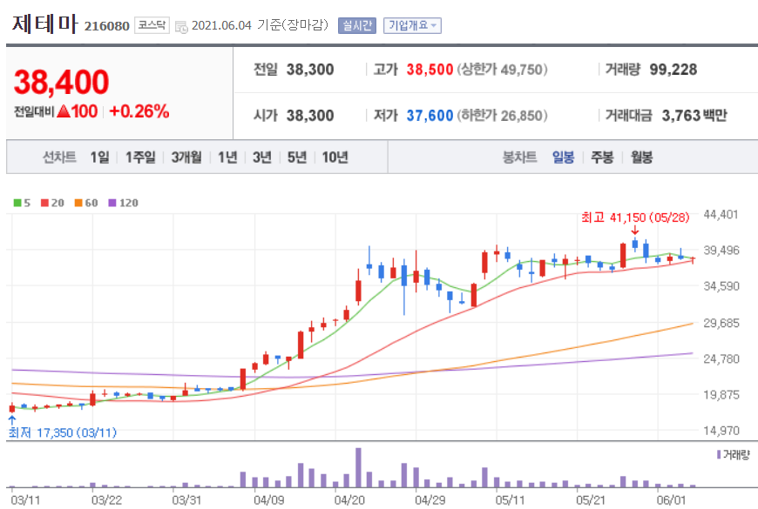Click the orange 60-day moving average swatch

pyautogui.click(x=78, y=203)
